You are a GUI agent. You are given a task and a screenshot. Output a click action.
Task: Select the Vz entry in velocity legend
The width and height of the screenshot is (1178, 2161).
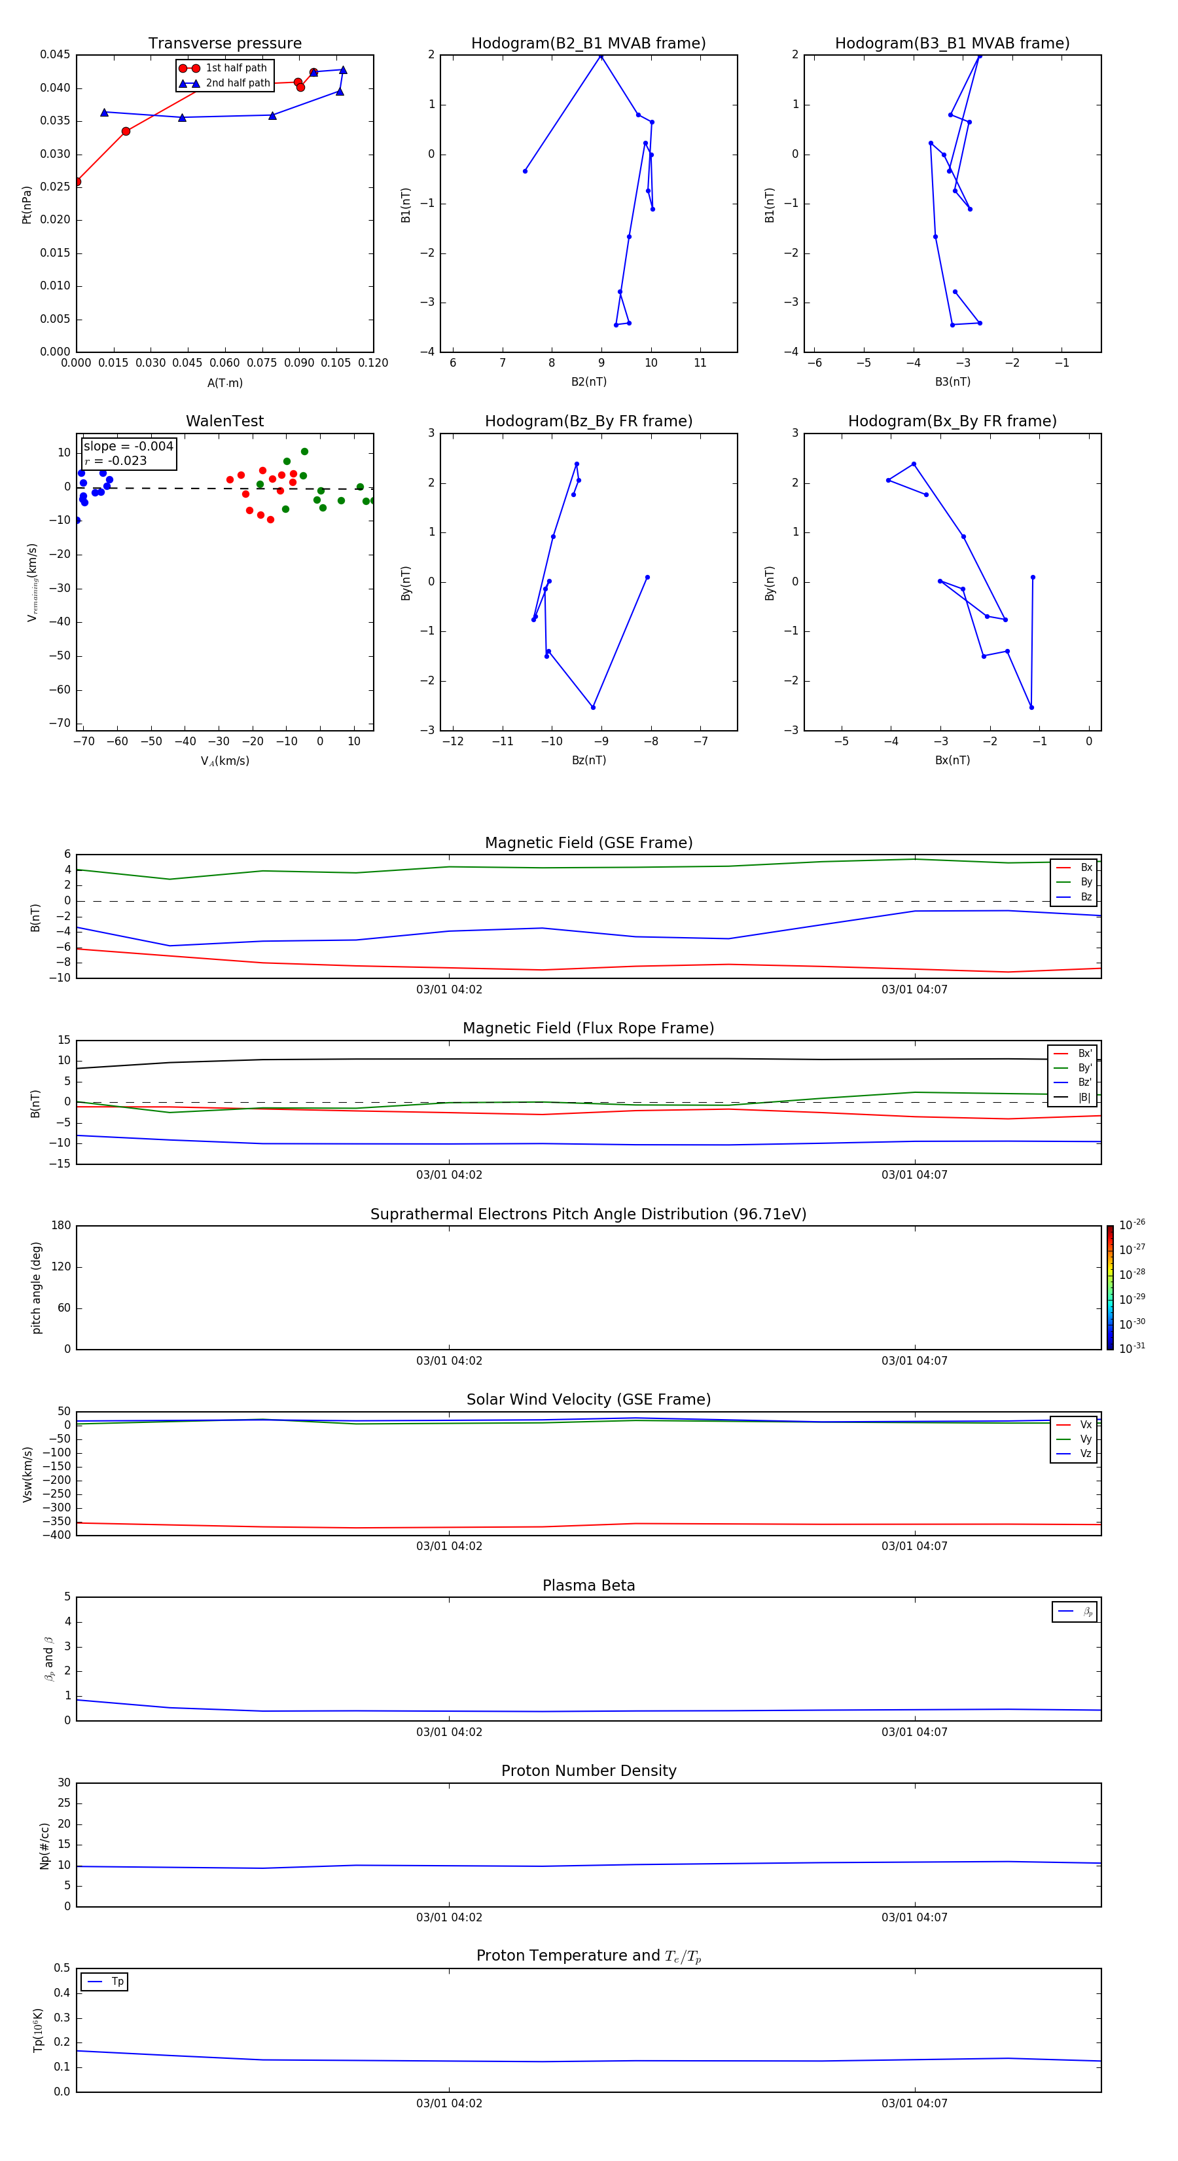(1074, 1453)
